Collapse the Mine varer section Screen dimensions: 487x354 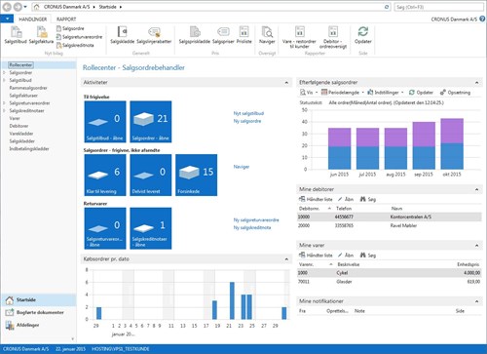476,245
